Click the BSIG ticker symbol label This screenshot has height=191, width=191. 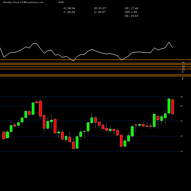[x=61, y=2]
